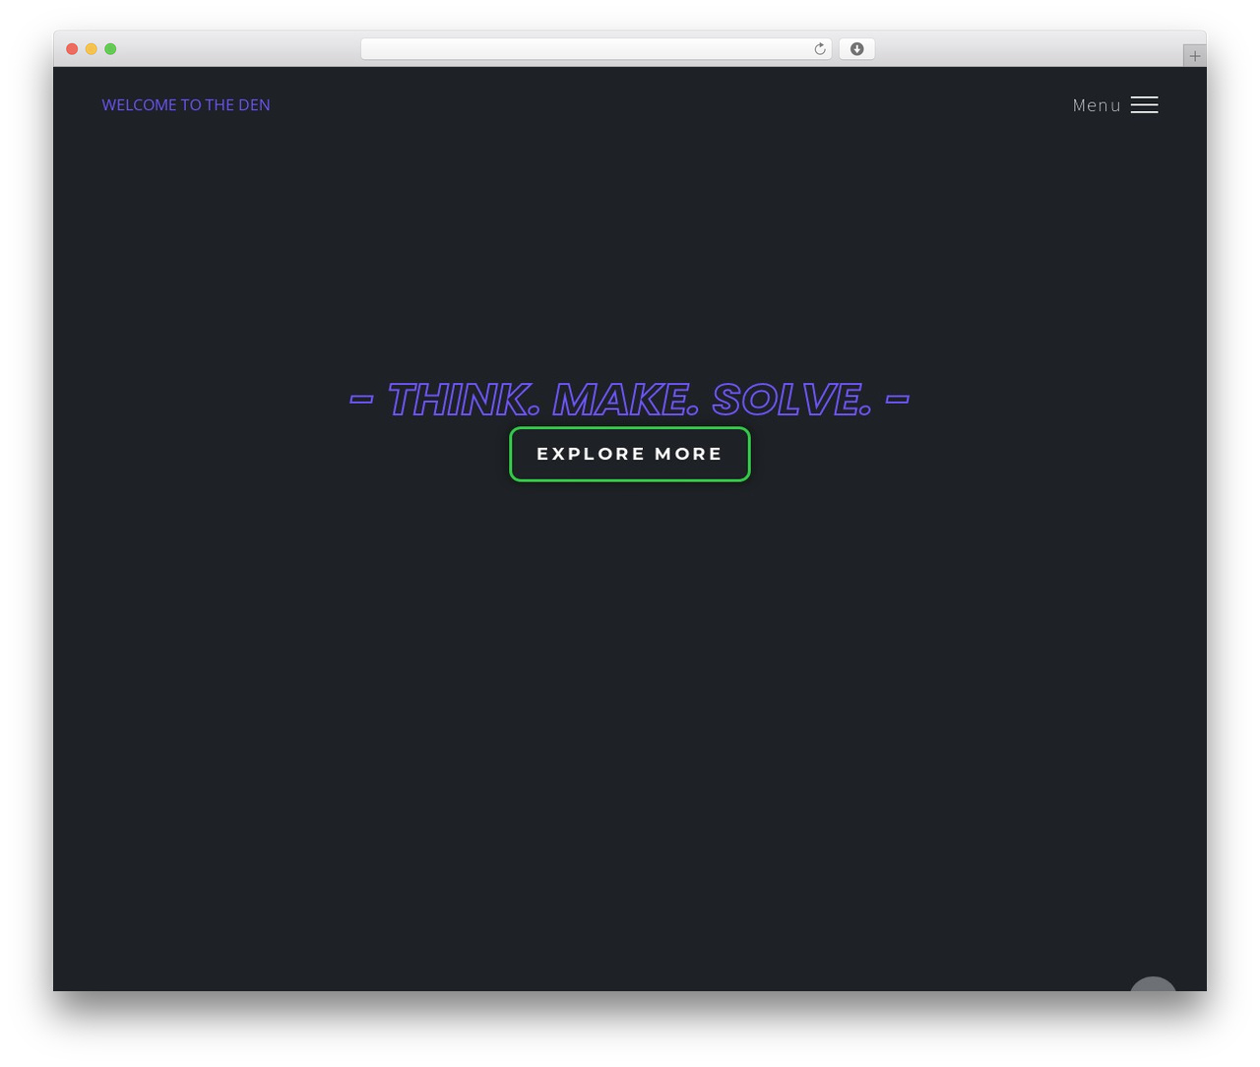
Task: Focus the browser address bar
Action: pyautogui.click(x=596, y=49)
